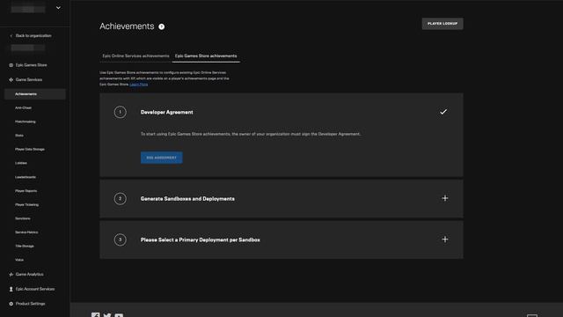
Task: Click the blue See Agreement button
Action: pos(161,158)
